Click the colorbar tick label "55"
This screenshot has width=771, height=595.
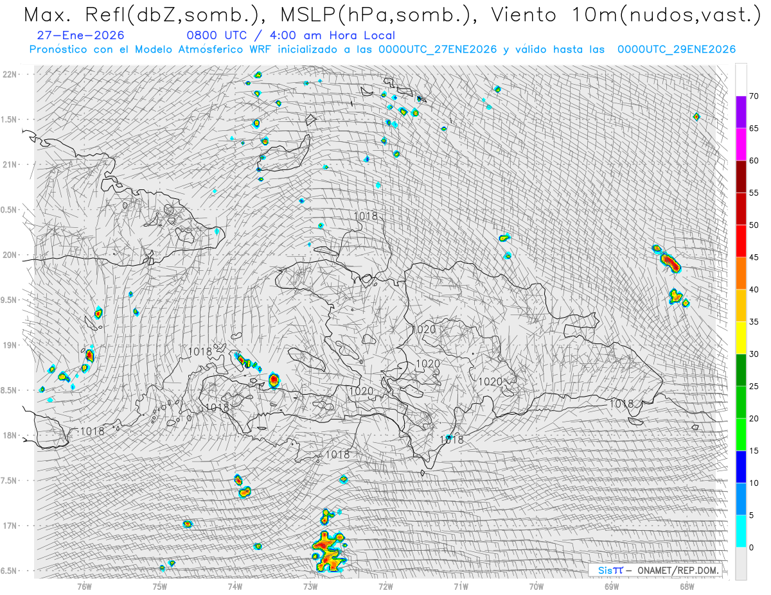754,193
